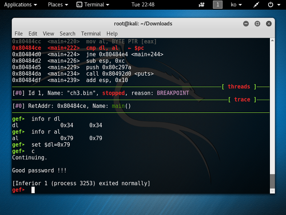Screen dimensions: 286x215
Task: Click the 'sub esp, 0xc' instruction
Action: 105,61
